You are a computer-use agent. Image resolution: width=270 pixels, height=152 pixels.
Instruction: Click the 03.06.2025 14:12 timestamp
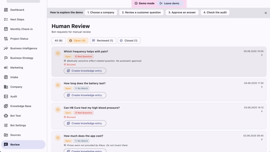254,107
